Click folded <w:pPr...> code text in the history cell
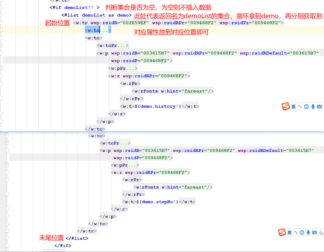 123,68
